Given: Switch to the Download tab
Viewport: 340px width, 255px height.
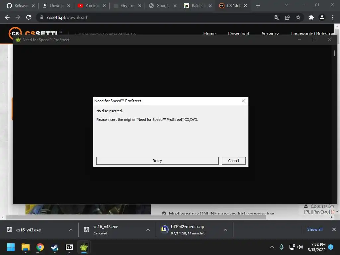Looking at the screenshot, I should [54, 6].
